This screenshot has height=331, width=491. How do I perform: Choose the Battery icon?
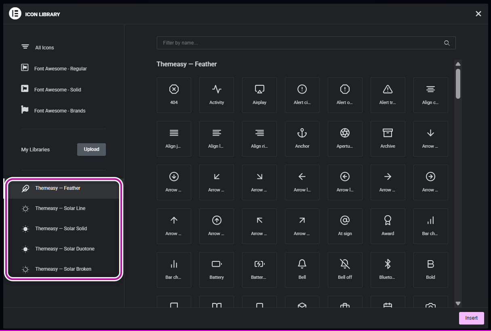217,270
